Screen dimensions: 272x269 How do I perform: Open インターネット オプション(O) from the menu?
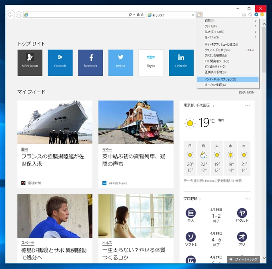point(228,79)
